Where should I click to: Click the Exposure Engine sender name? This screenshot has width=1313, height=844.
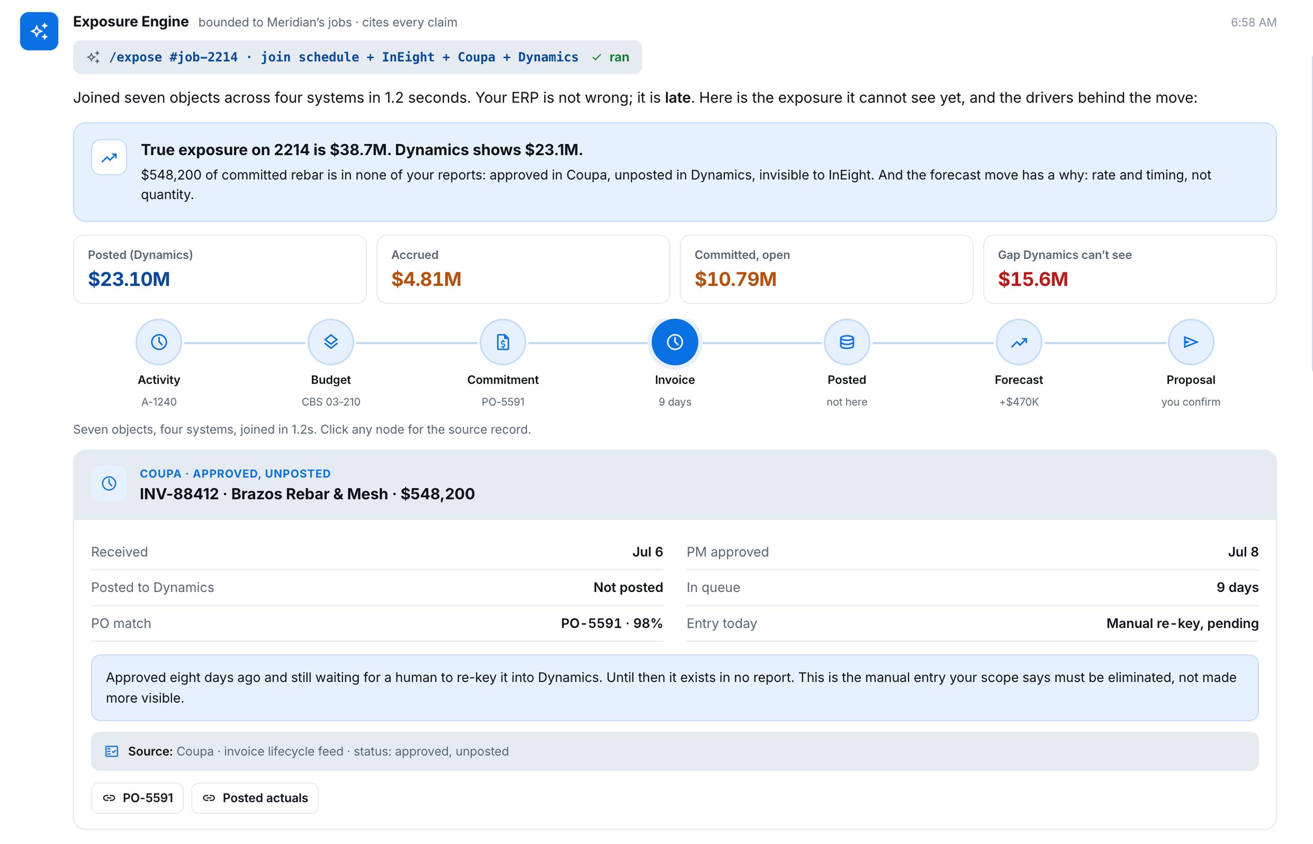131,22
